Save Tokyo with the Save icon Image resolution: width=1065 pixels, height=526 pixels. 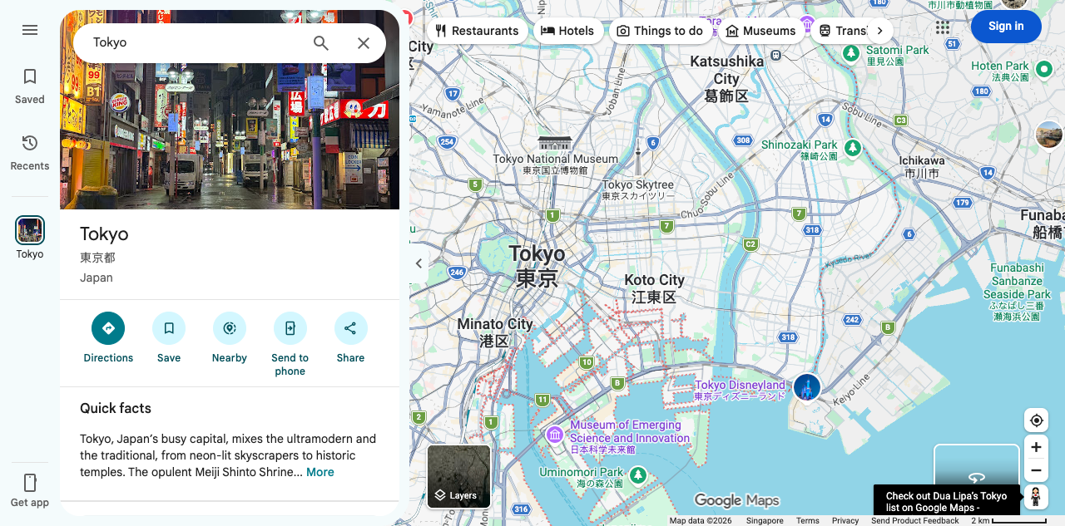(169, 328)
